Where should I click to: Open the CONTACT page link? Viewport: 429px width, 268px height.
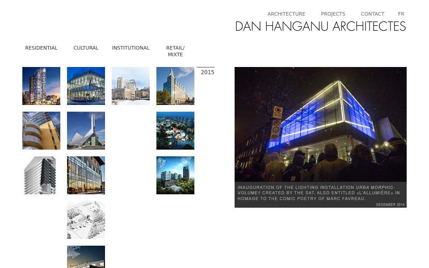372,14
